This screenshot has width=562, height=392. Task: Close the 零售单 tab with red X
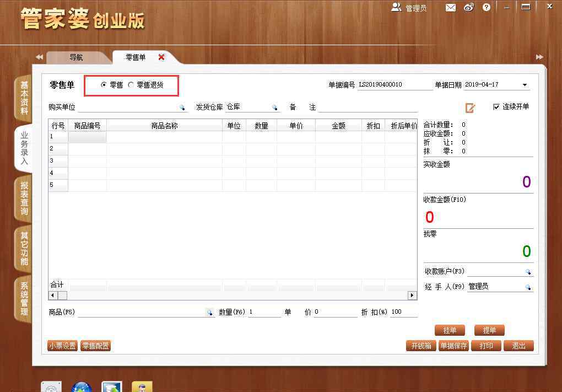pyautogui.click(x=161, y=57)
